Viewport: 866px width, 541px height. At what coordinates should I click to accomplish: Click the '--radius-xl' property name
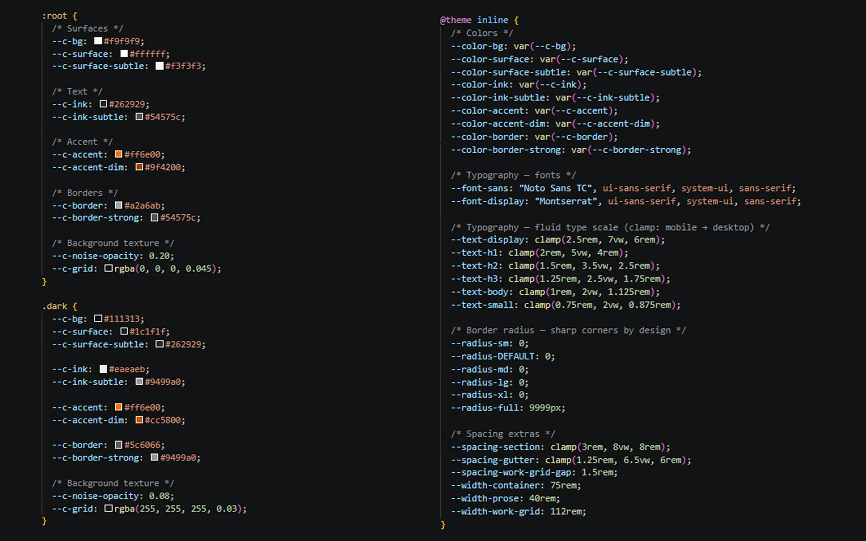coord(480,395)
